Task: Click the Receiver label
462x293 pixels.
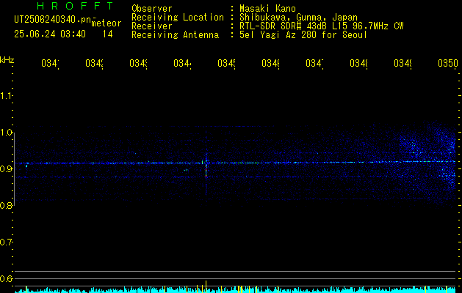Action: click(152, 26)
